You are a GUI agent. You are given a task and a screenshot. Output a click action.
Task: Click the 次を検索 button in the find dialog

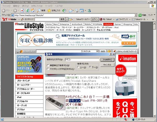(x=107, y=60)
